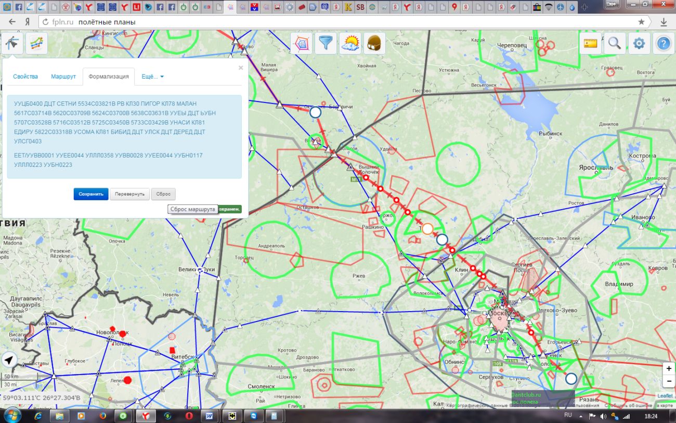
Task: Switch to the Свойства tab
Action: click(25, 76)
